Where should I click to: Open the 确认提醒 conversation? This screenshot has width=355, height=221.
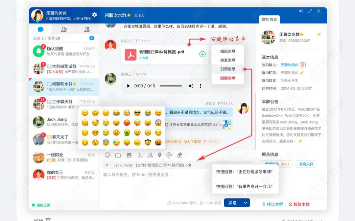pos(64,51)
